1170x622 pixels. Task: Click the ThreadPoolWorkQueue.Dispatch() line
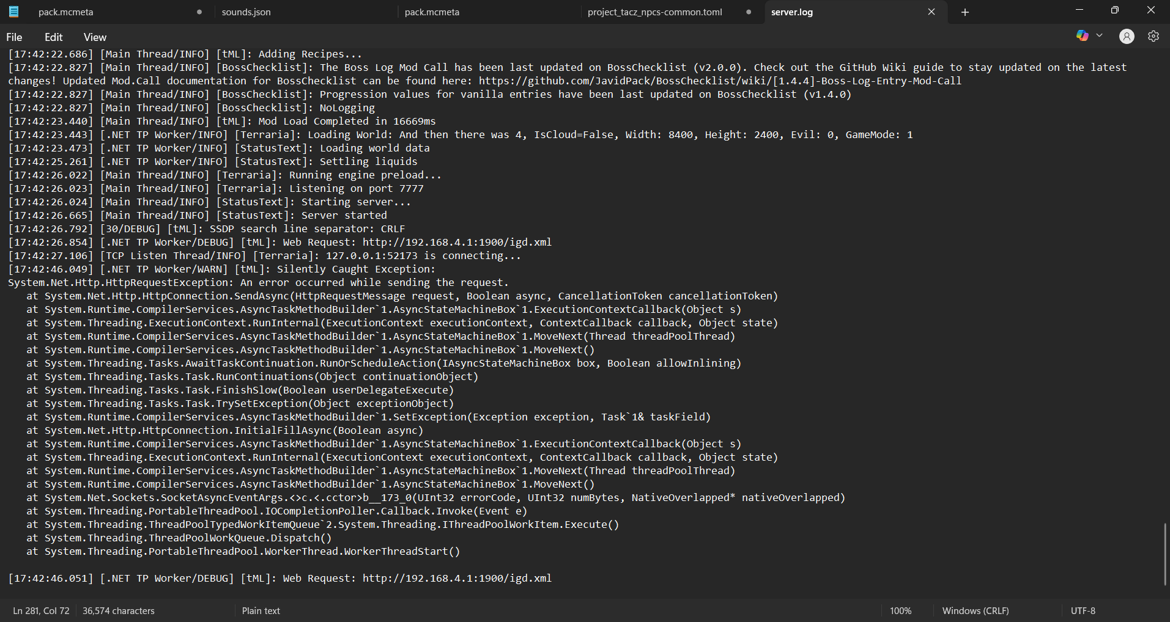click(x=179, y=538)
